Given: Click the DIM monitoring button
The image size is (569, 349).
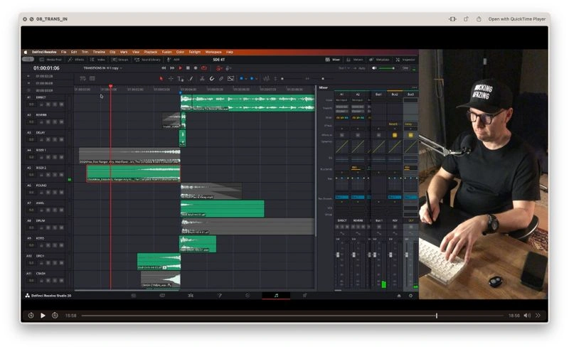Looking at the screenshot, I should (405, 68).
